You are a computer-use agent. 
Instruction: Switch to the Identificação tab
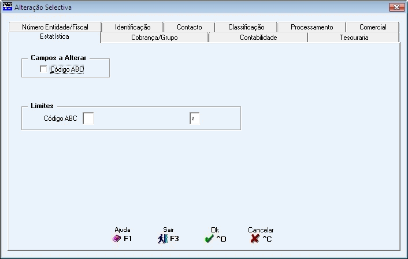coord(133,27)
